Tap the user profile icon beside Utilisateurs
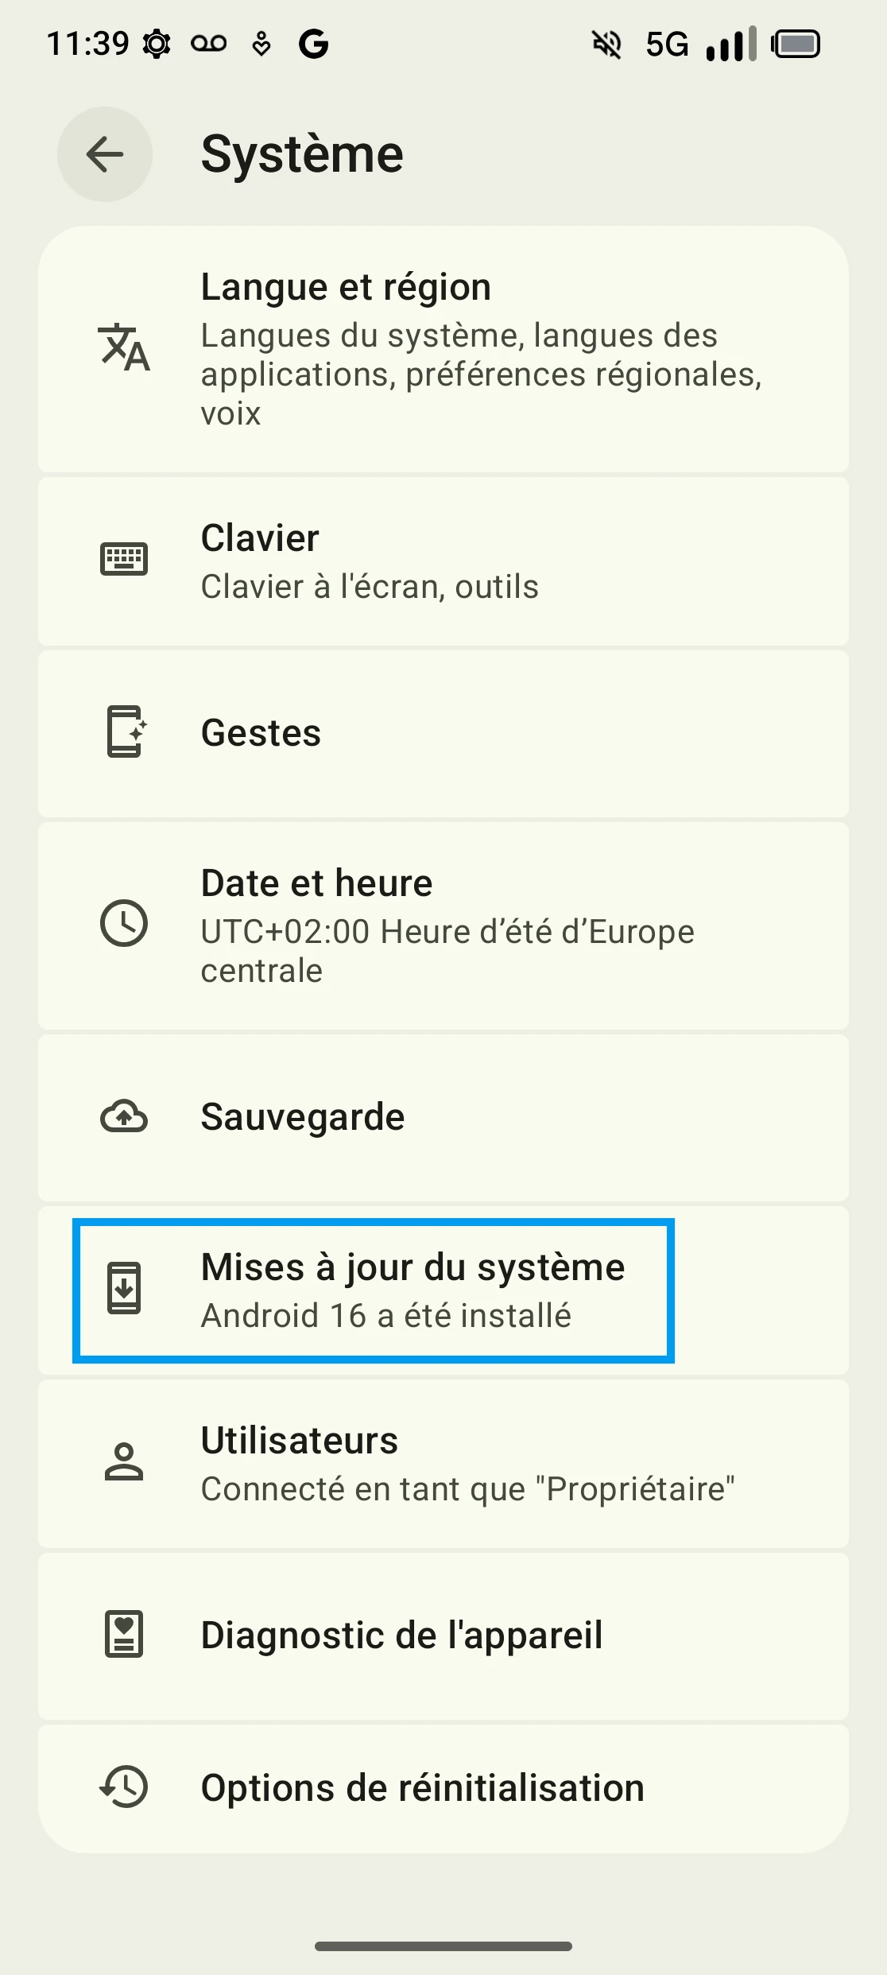 (124, 1461)
